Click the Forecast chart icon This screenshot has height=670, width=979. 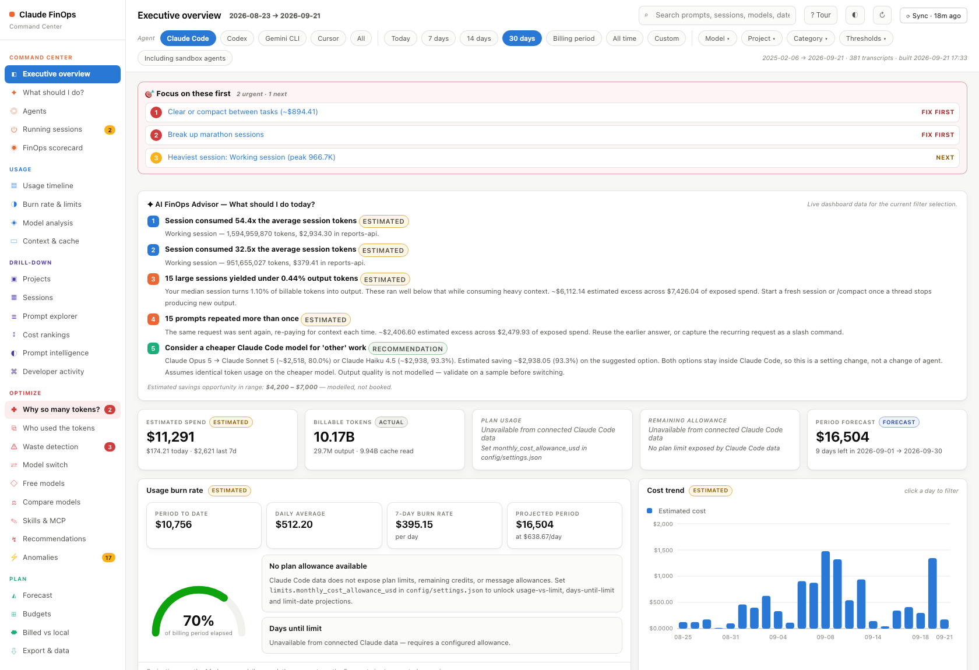14,595
